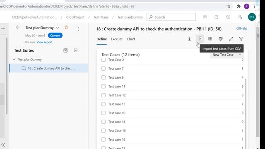Tick checkbox for Test case 9
This screenshot has height=149, width=265.
pos(104,77)
